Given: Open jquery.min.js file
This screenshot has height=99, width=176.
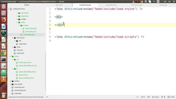Looking at the screenshot, I should (23, 75).
